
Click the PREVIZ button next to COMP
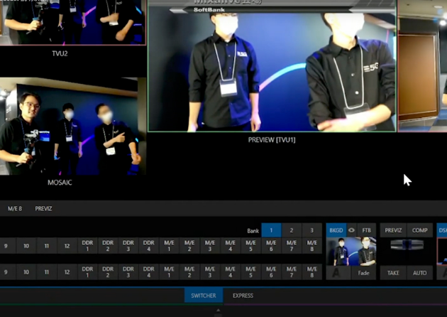click(x=392, y=230)
